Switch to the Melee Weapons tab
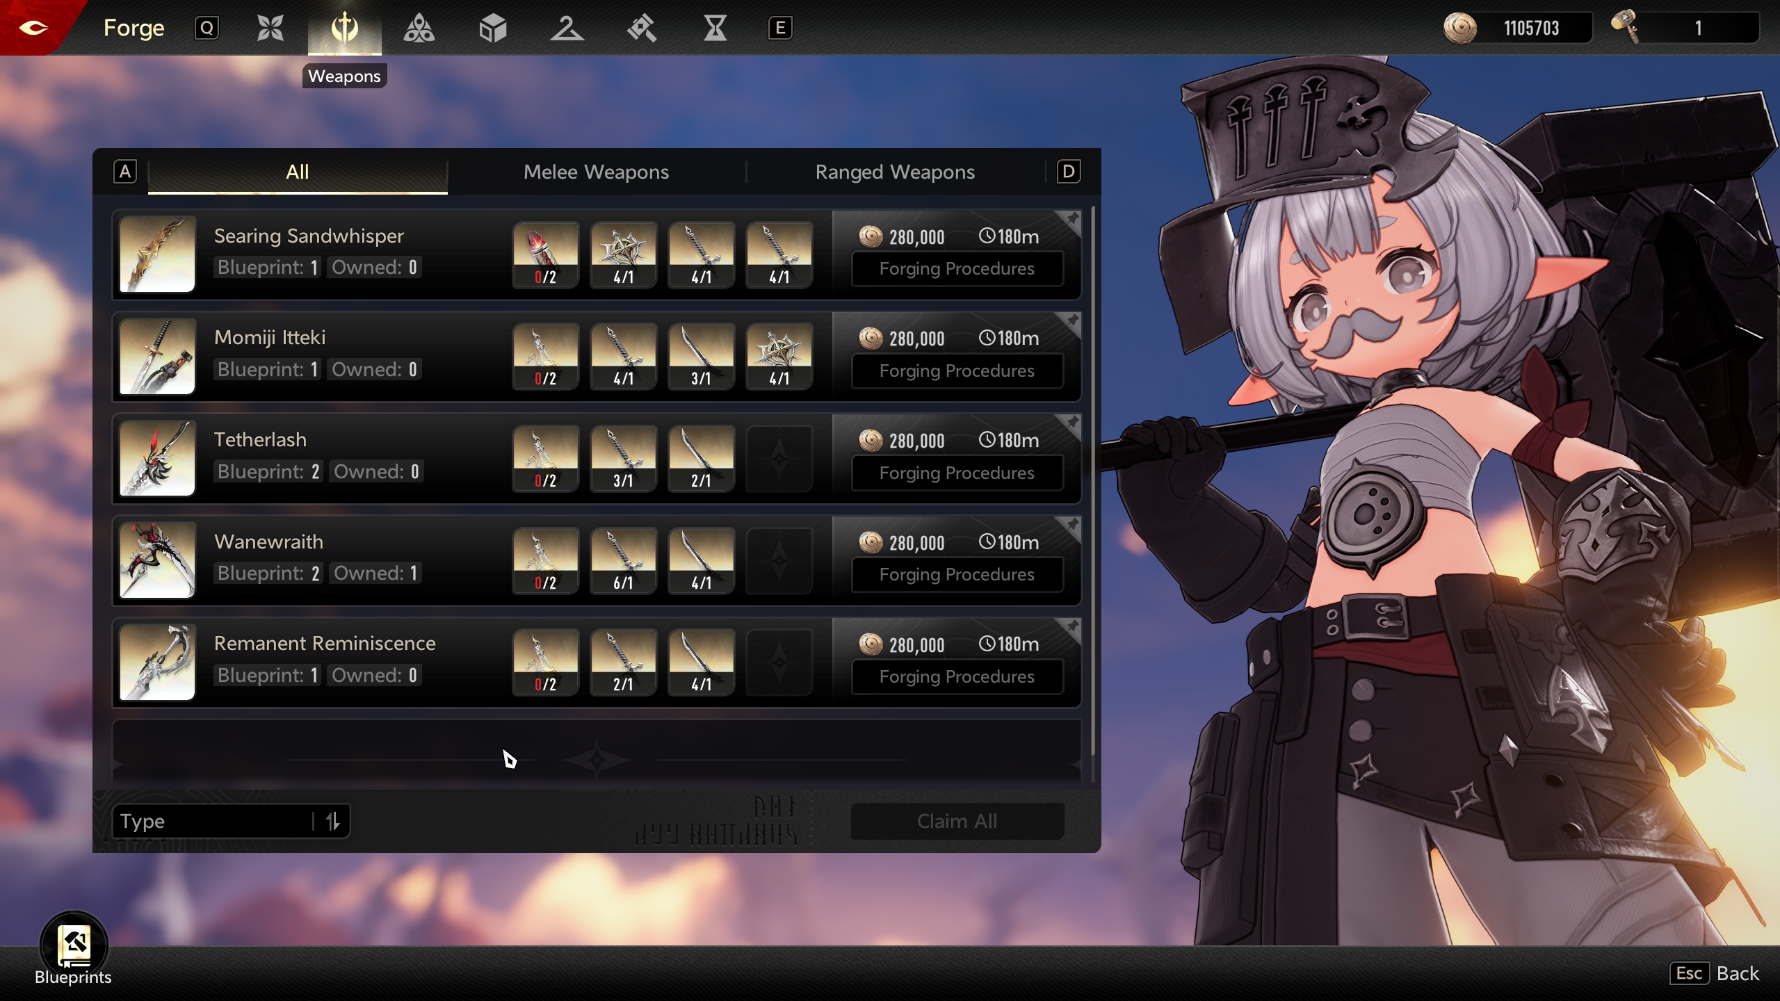Image resolution: width=1780 pixels, height=1001 pixels. tap(596, 172)
